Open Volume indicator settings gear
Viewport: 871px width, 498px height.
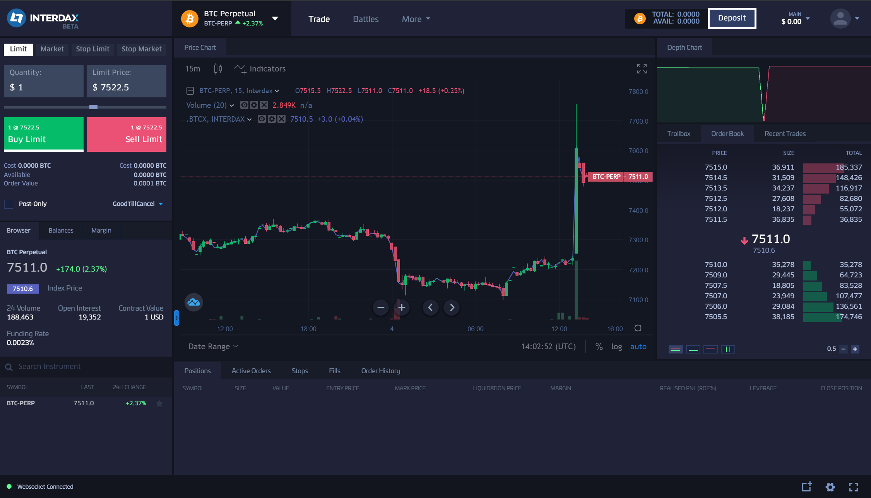254,105
